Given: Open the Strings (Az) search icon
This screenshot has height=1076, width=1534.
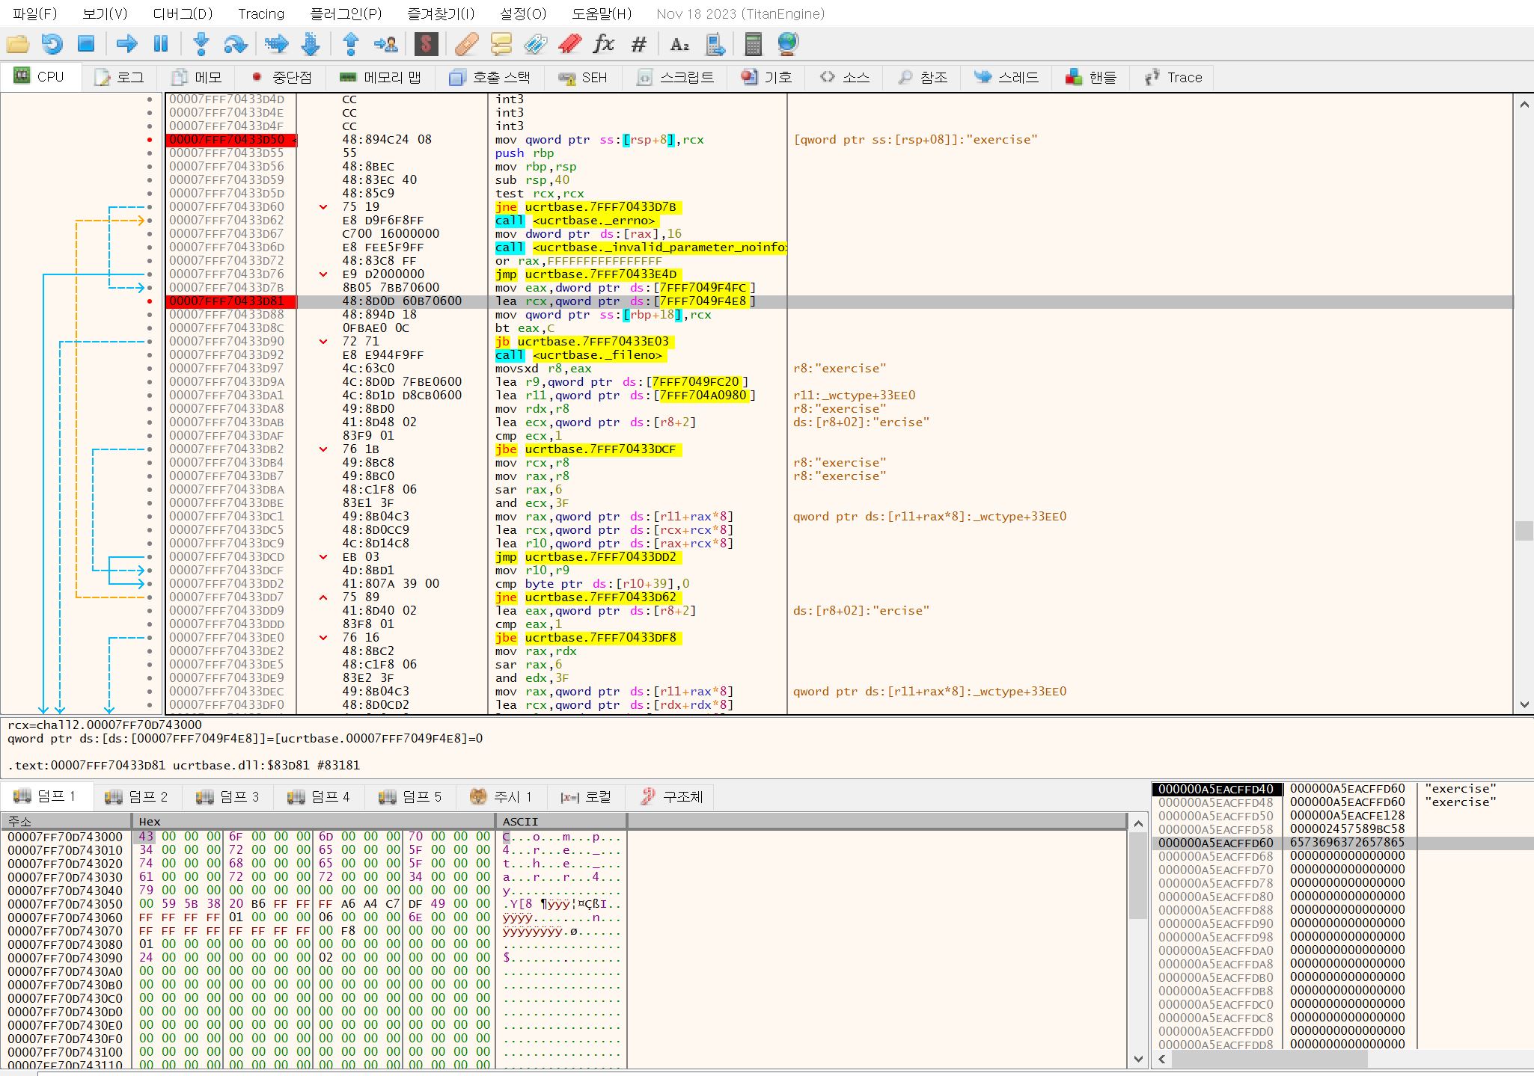Looking at the screenshot, I should 679,44.
